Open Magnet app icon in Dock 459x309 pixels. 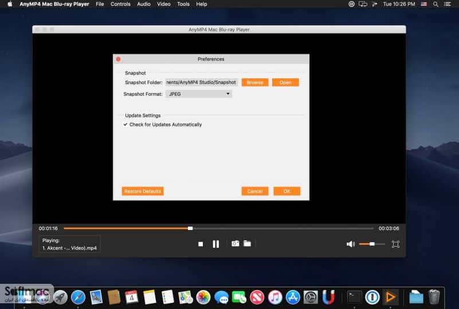point(328,298)
